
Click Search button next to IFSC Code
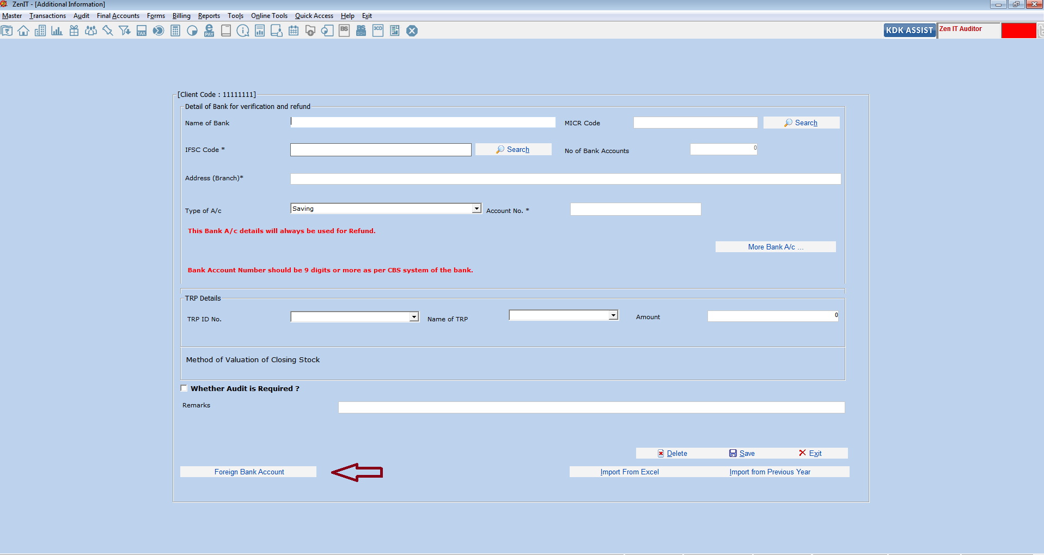coord(513,149)
